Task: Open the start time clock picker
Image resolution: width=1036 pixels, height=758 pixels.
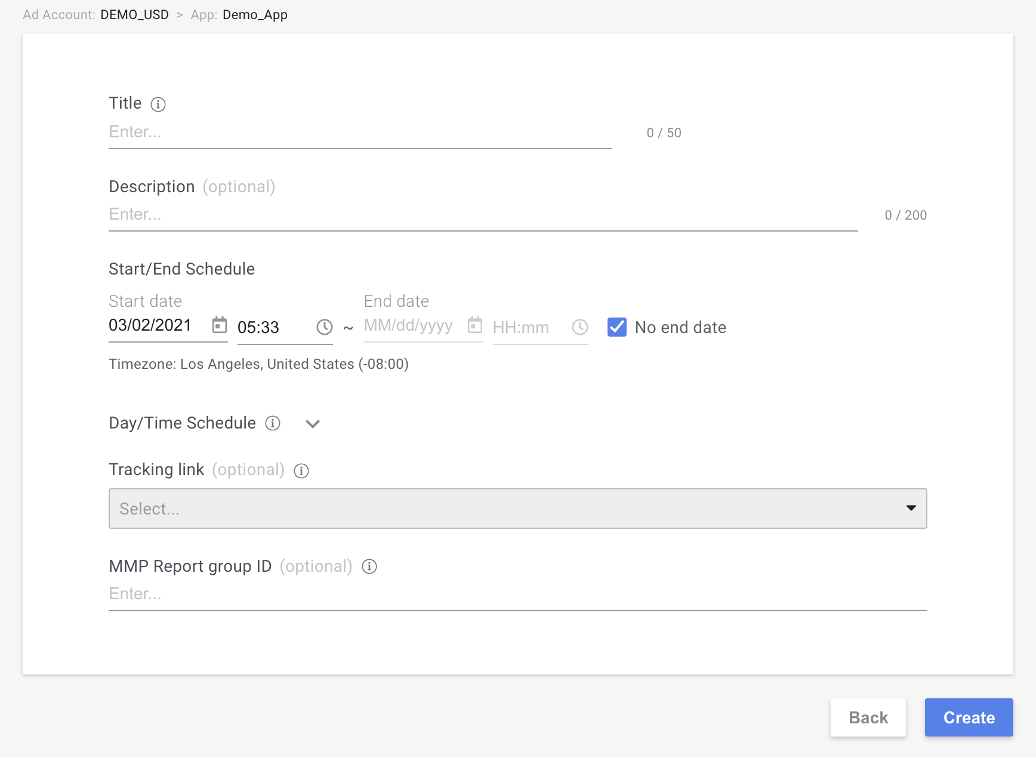Action: 324,327
